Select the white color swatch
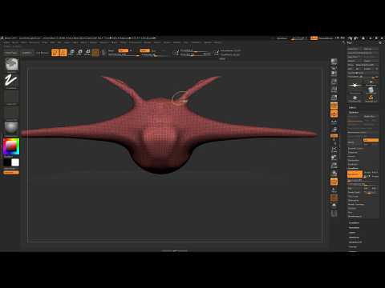Viewport: 385px width, 288px height. pos(15,162)
